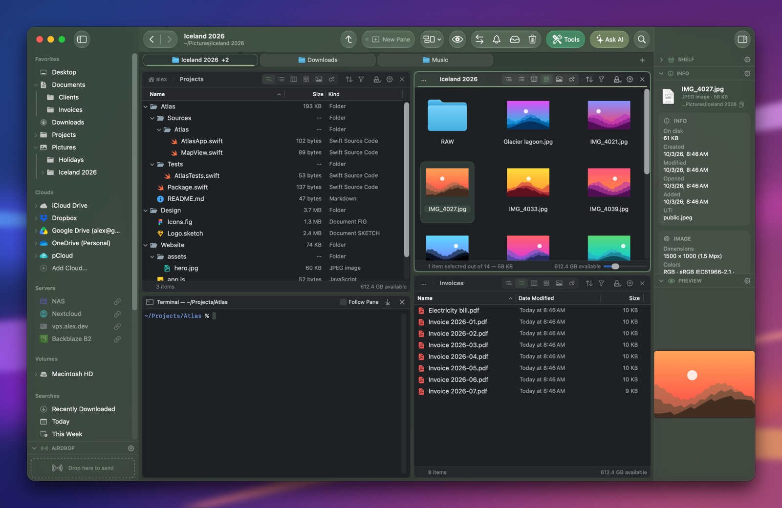The image size is (782, 508).
Task: Switch Iceland 2026 pane to column view
Action: tap(534, 79)
